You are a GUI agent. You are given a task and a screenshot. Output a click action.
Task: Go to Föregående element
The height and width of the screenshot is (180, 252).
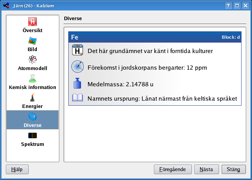tap(173, 169)
